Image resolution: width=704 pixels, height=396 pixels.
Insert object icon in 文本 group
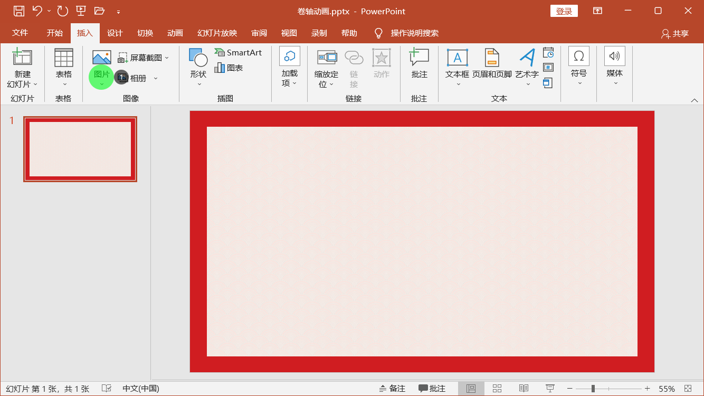[548, 83]
